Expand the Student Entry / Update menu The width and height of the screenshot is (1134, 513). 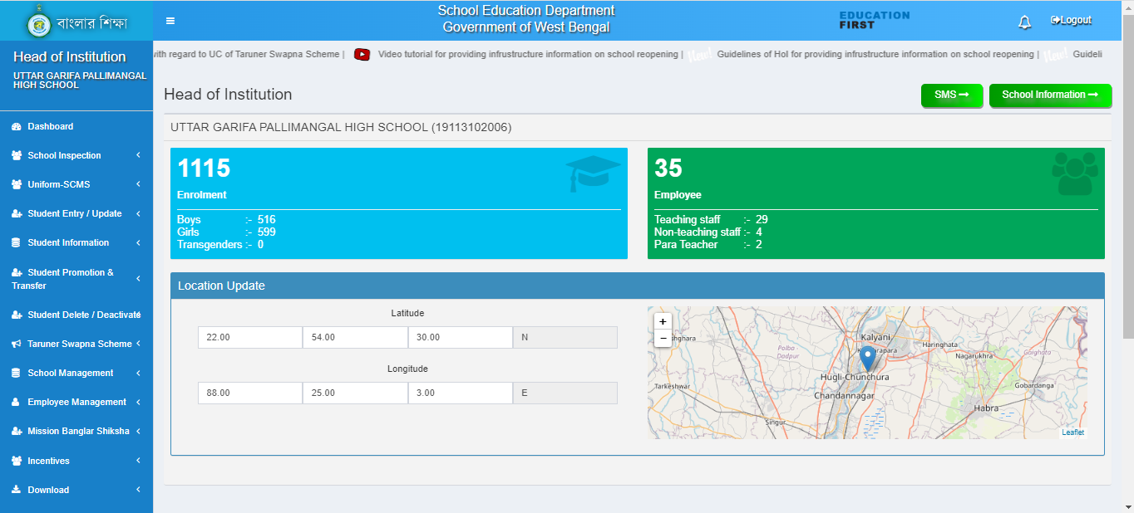coord(74,214)
